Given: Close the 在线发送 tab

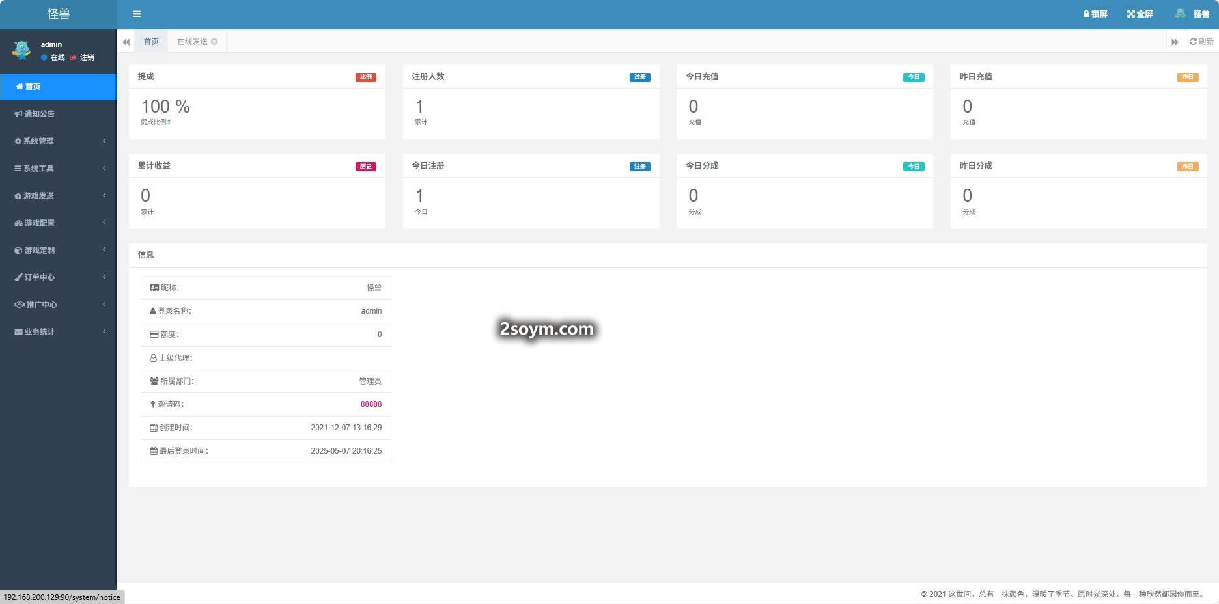Looking at the screenshot, I should [x=214, y=42].
